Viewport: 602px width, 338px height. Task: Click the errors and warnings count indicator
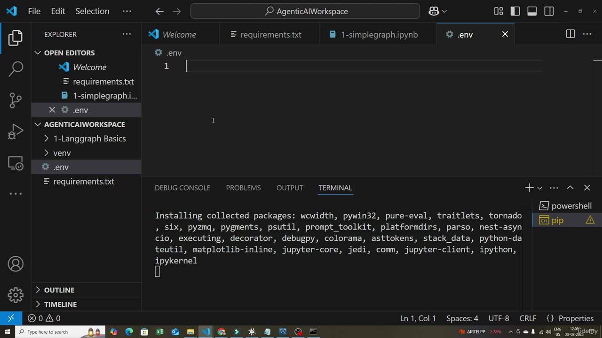click(x=44, y=318)
